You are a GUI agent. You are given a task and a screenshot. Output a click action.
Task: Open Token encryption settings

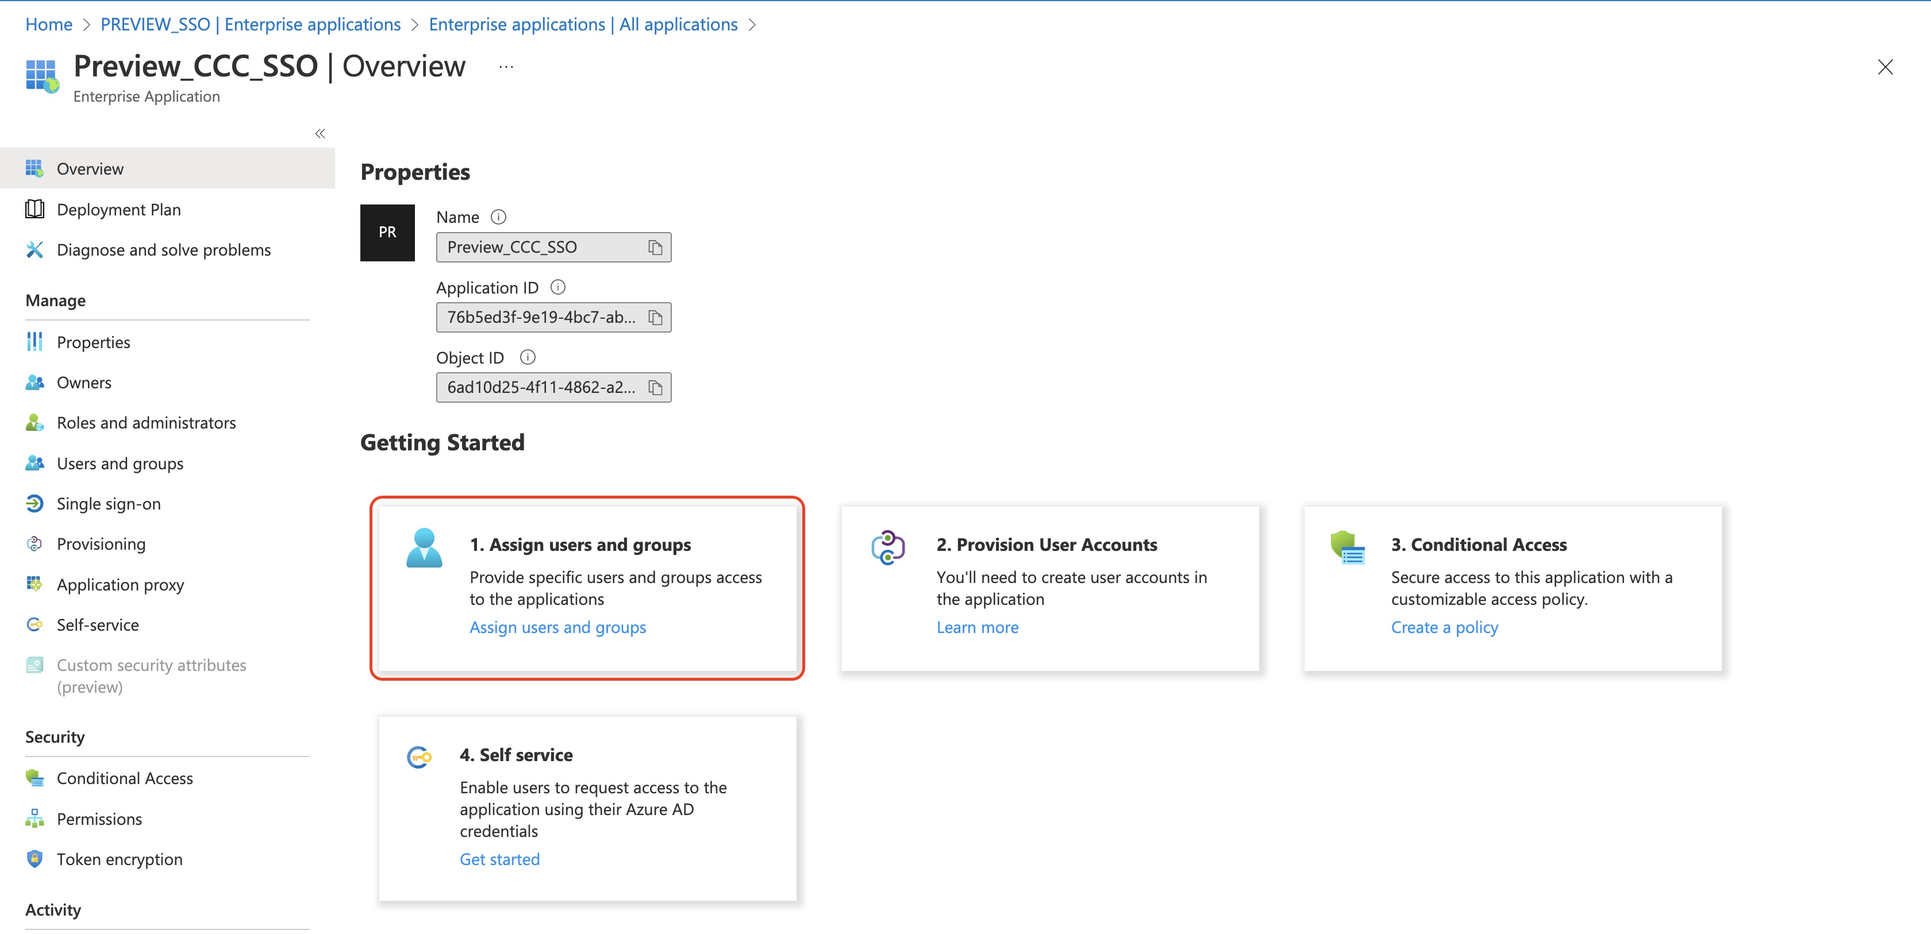(119, 859)
